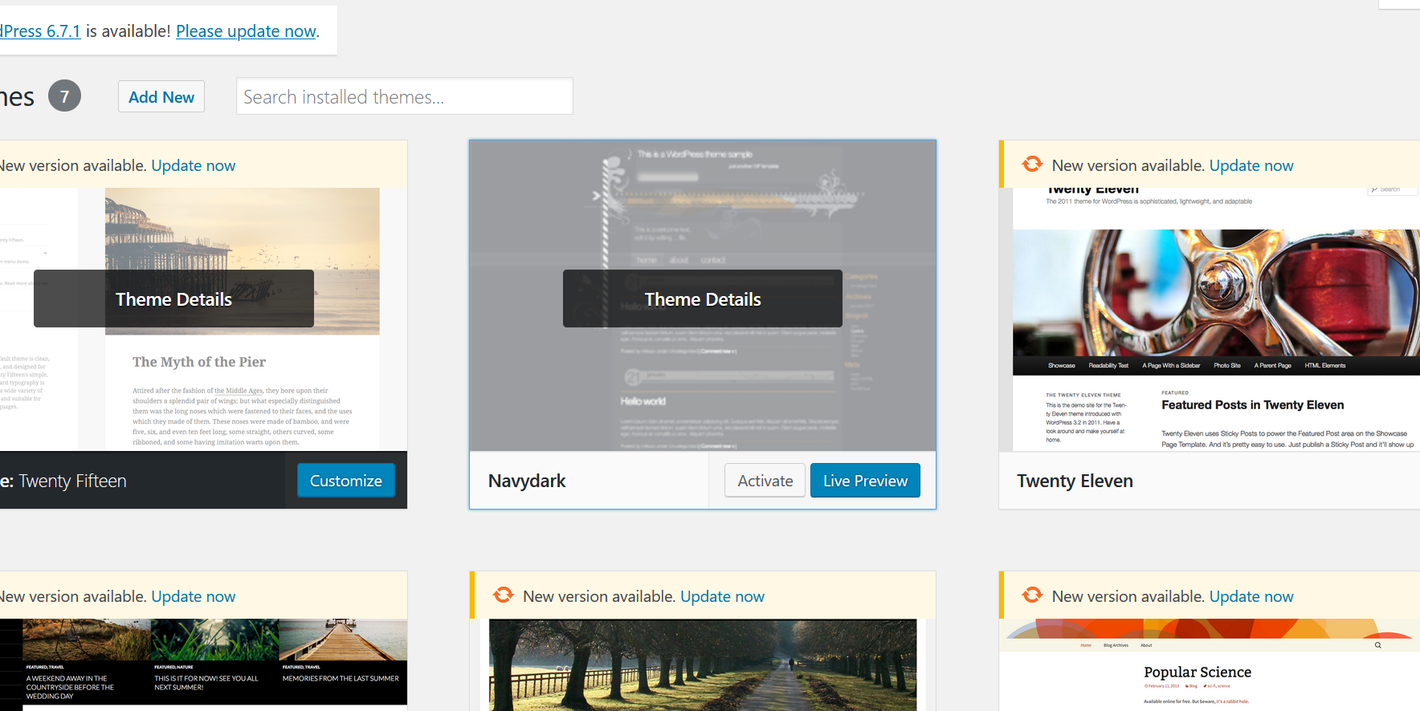Focus the Search installed themes field
Screen dimensions: 1420x711
(404, 96)
